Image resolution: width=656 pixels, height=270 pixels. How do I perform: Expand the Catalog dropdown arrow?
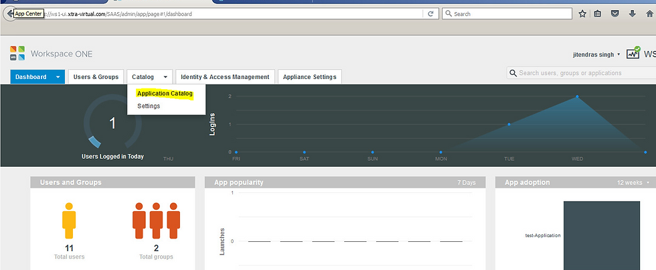pyautogui.click(x=166, y=77)
